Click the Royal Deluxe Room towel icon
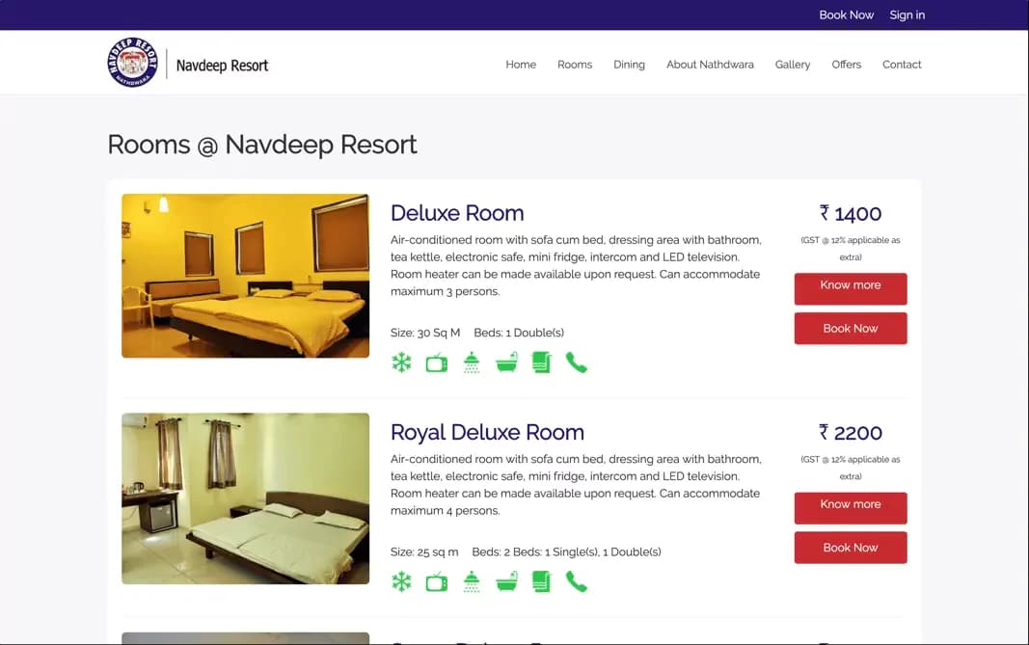 541,581
